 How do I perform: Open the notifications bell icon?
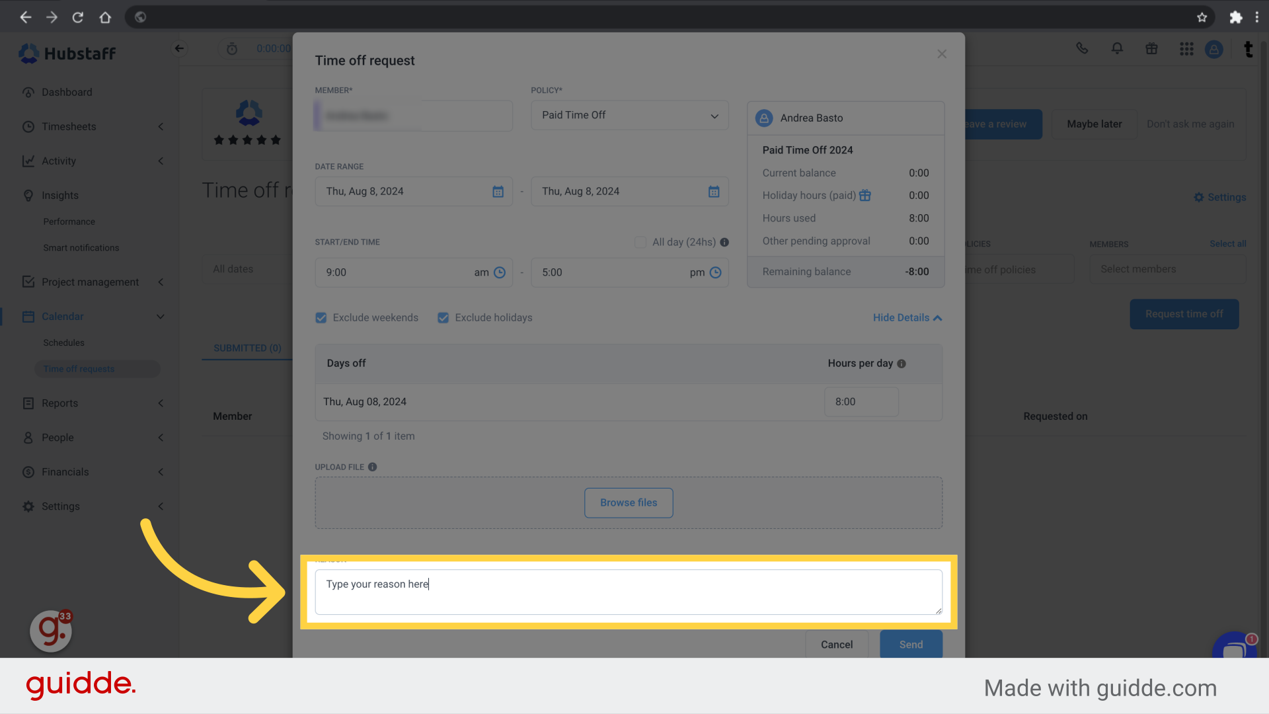1117,48
